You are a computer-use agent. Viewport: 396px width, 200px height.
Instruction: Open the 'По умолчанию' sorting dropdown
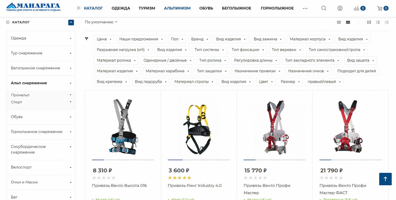point(101,22)
